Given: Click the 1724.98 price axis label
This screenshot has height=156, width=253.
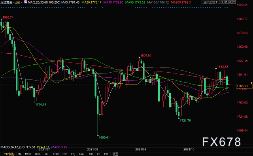Looking at the screenshot, I should click(242, 117).
